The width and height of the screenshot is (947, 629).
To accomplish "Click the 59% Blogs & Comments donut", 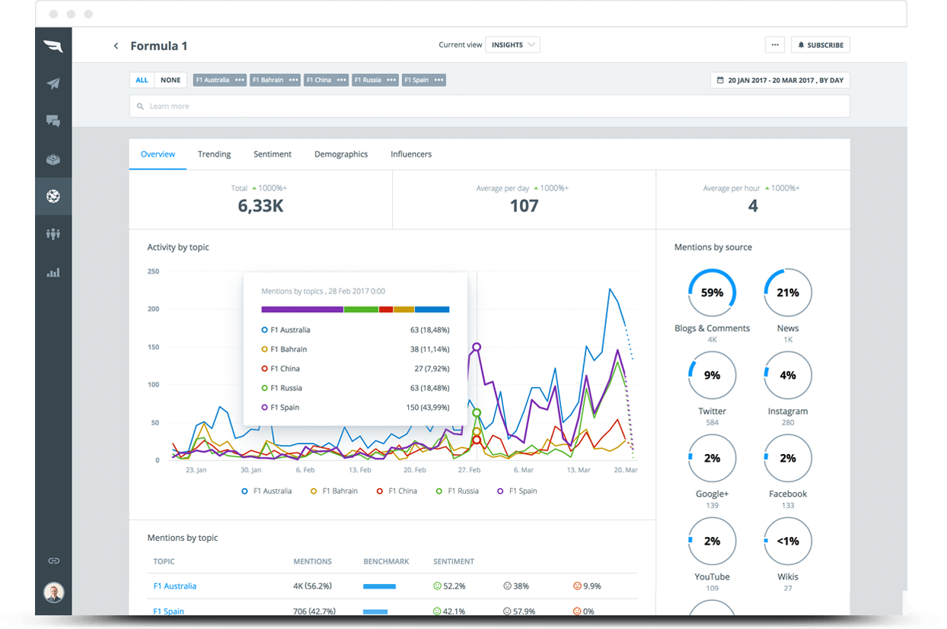I will pos(712,293).
